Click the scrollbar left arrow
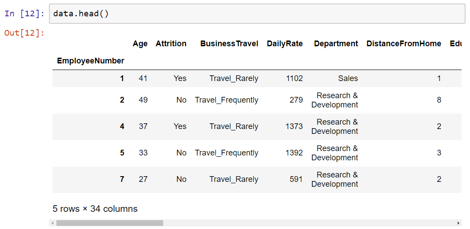The height and width of the screenshot is (229, 470). [x=52, y=223]
